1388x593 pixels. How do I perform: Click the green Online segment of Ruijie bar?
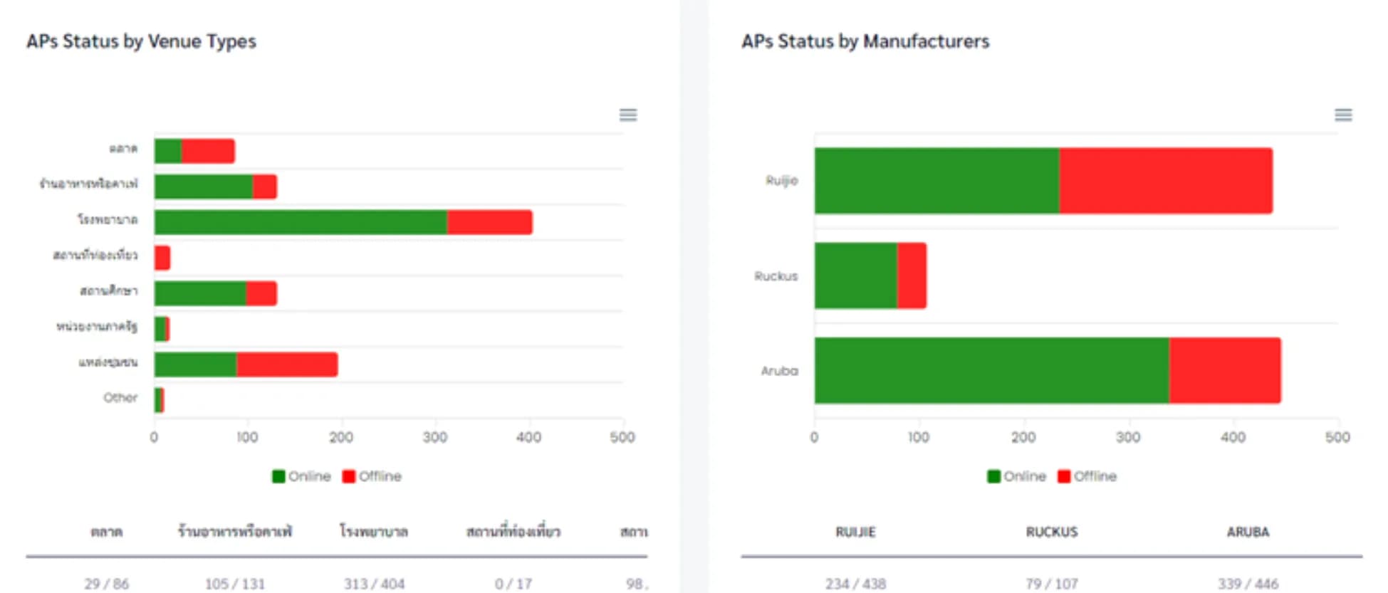tap(936, 181)
